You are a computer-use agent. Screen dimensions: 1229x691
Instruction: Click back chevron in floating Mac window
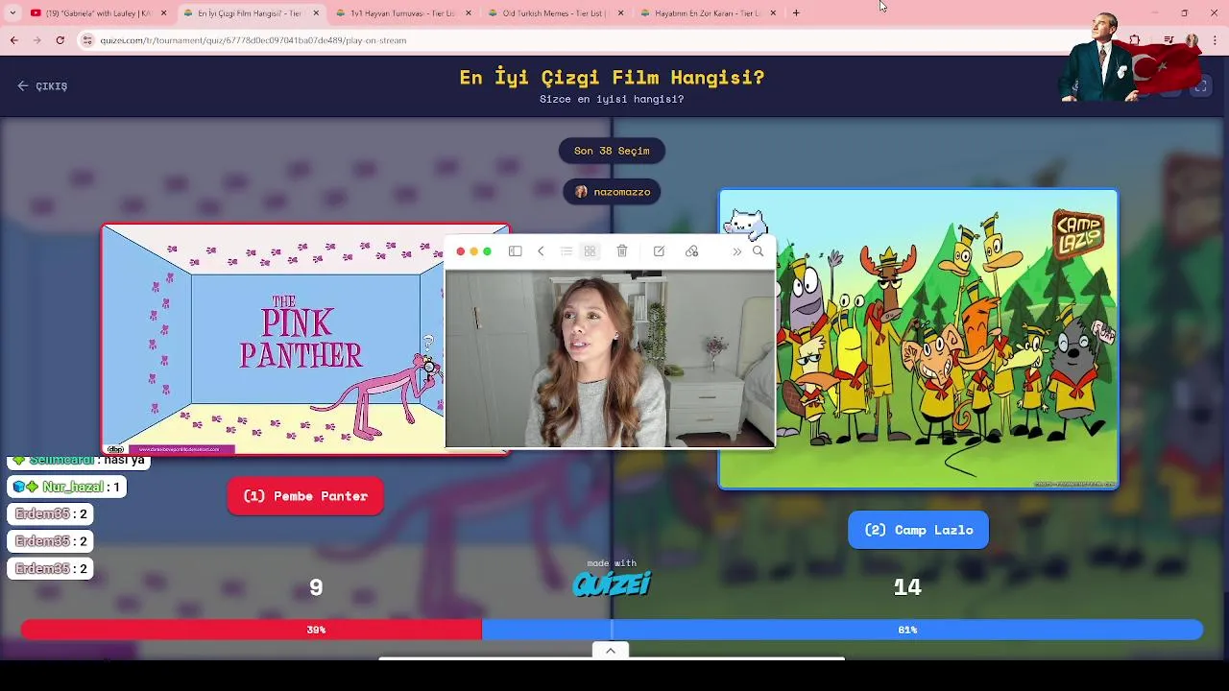pos(541,251)
